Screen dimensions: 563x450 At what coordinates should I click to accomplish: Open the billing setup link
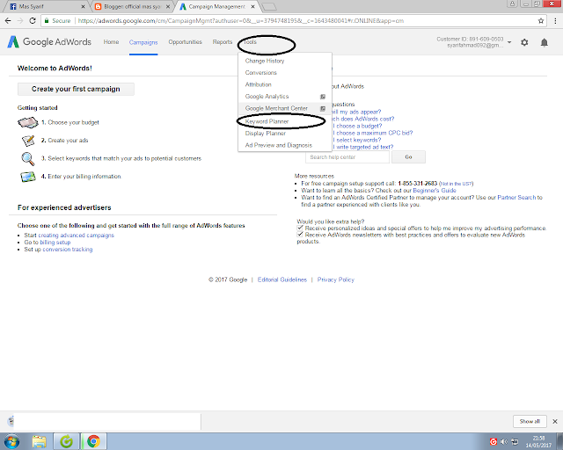pyautogui.click(x=55, y=243)
